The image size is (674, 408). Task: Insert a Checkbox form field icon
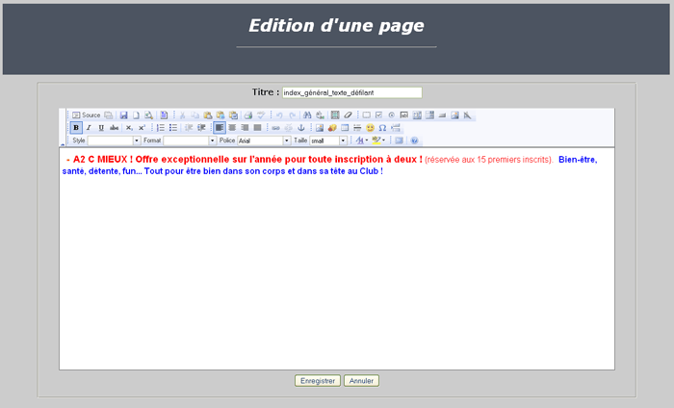tap(378, 115)
